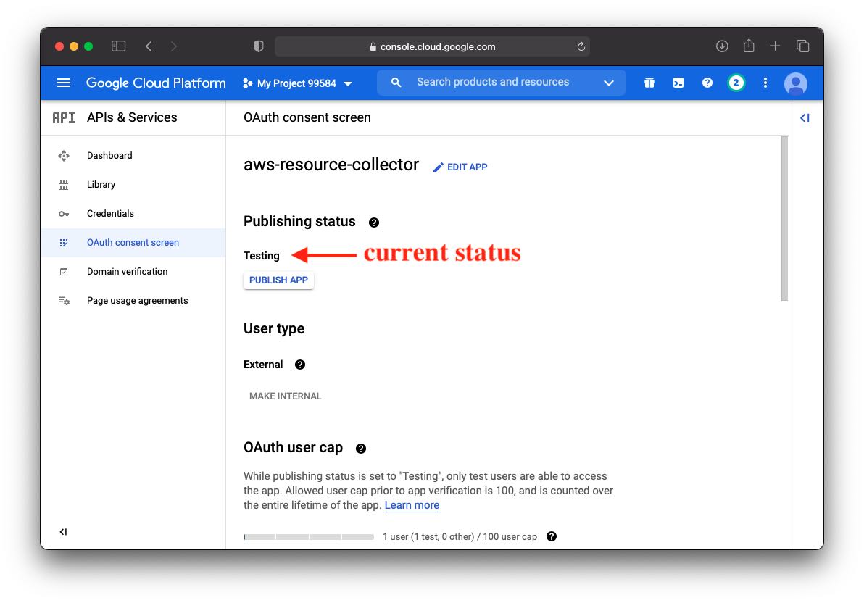This screenshot has height=603, width=864.
Task: Click the Safari share button
Action: tap(748, 46)
